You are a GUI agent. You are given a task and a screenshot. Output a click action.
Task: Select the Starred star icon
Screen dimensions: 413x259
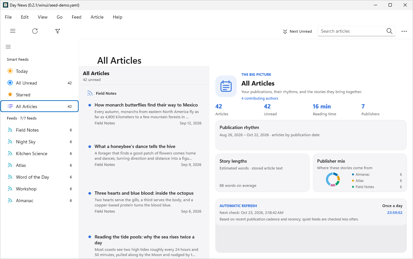click(10, 95)
